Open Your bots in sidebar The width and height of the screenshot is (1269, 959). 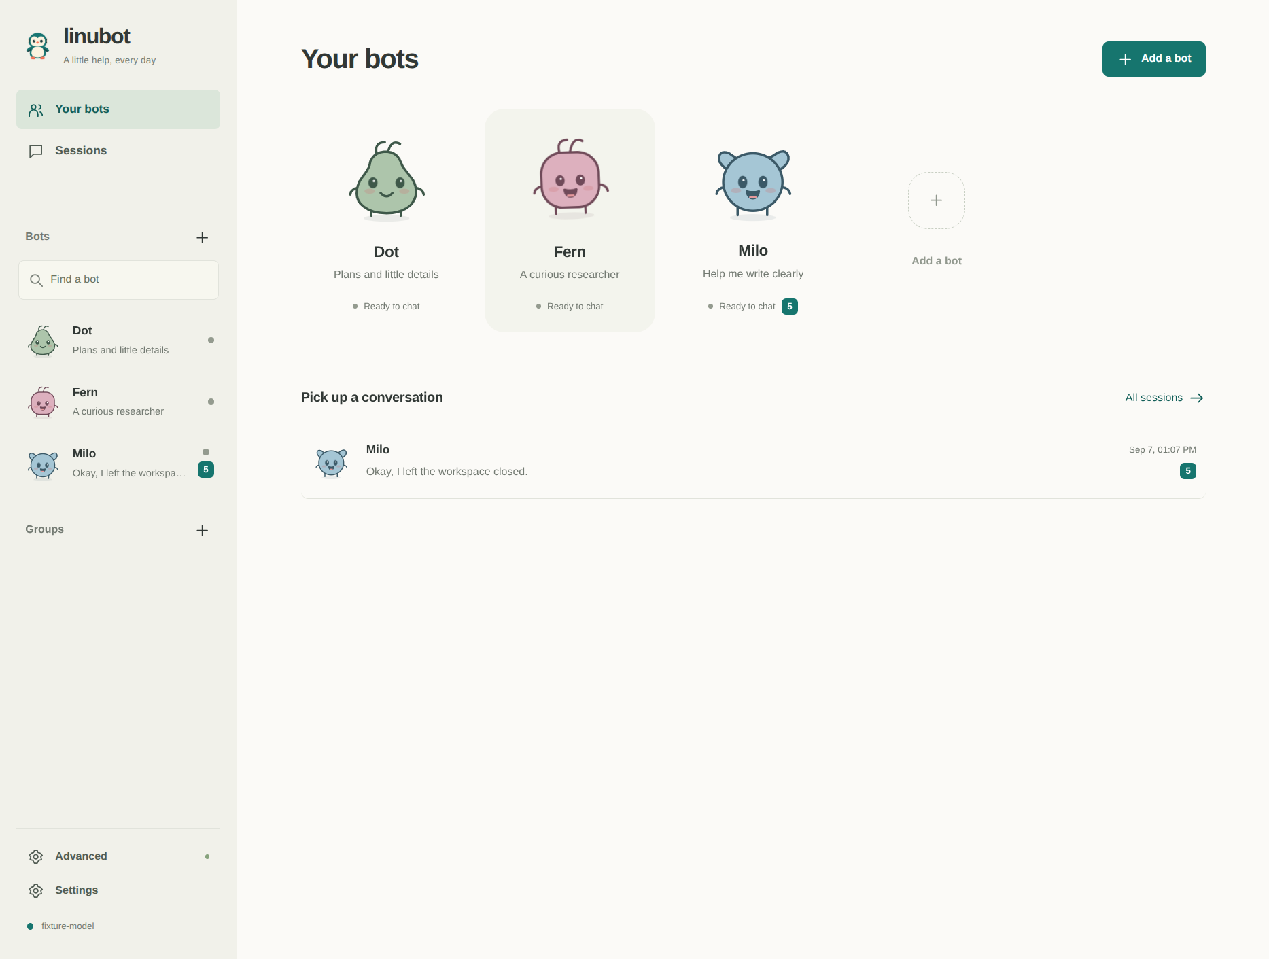(118, 109)
